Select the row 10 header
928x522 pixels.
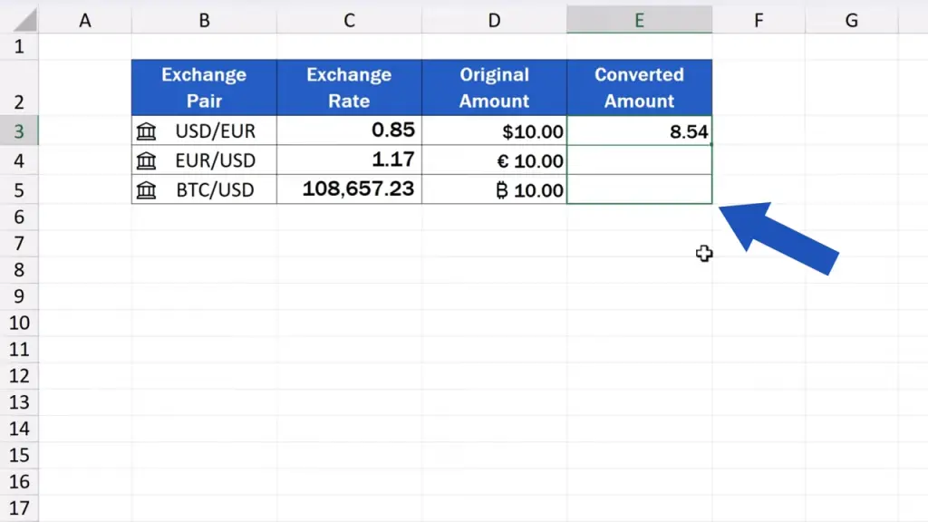pyautogui.click(x=20, y=323)
